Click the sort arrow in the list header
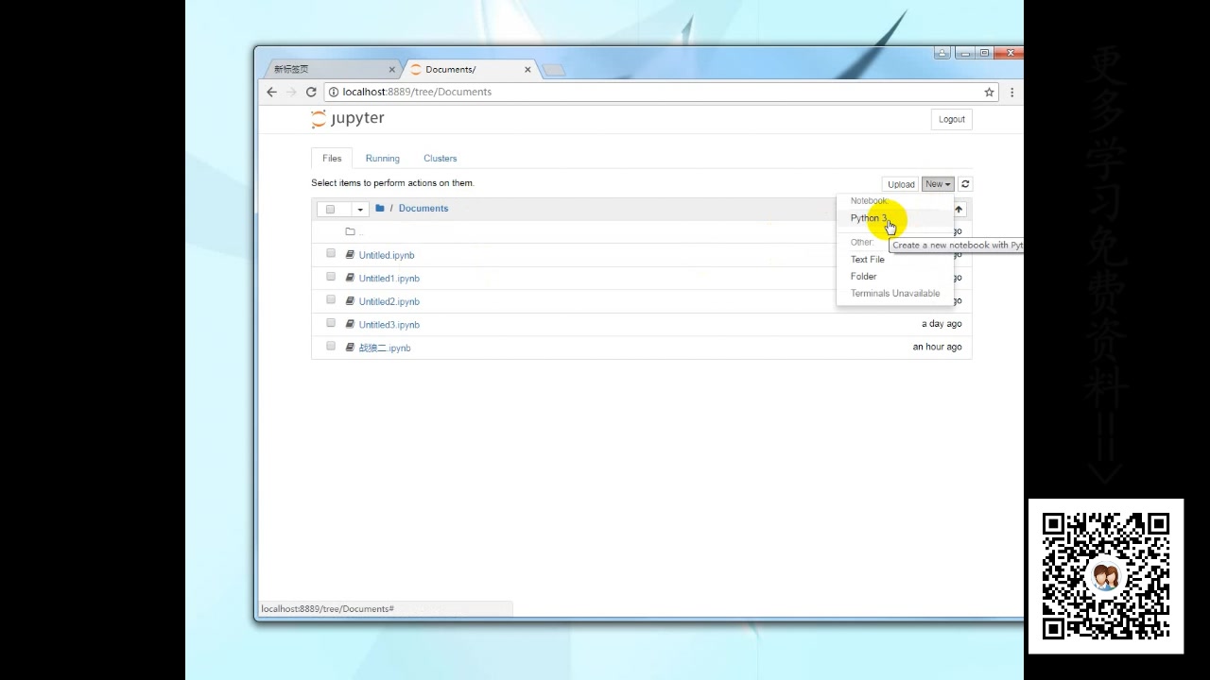 (x=959, y=210)
